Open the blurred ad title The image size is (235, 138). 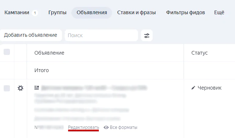coord(94,88)
